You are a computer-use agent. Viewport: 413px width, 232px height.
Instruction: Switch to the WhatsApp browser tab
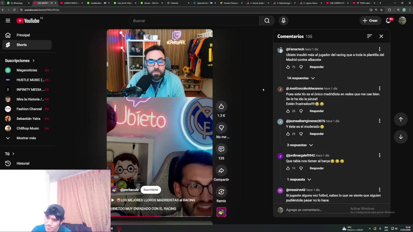18,3
